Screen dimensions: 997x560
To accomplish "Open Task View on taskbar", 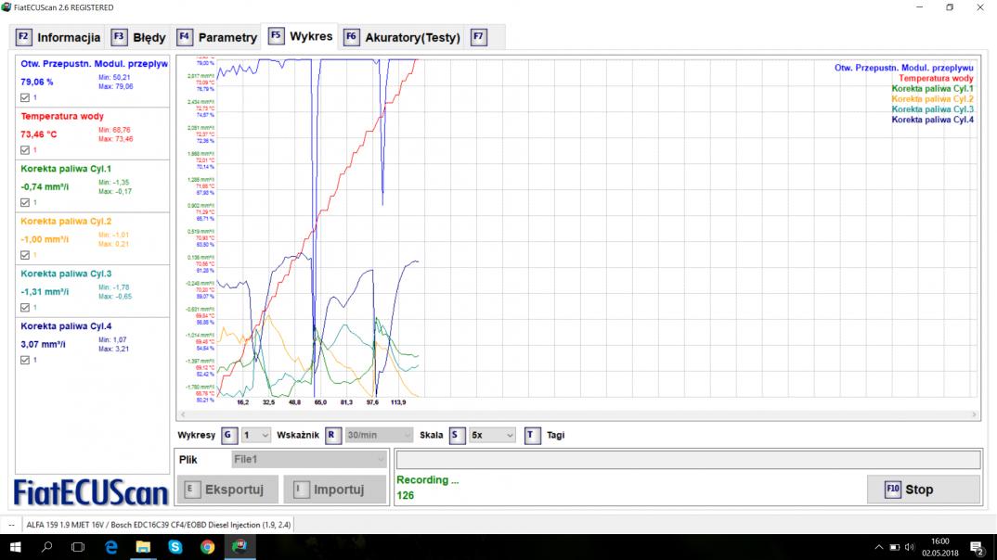I will (78, 547).
